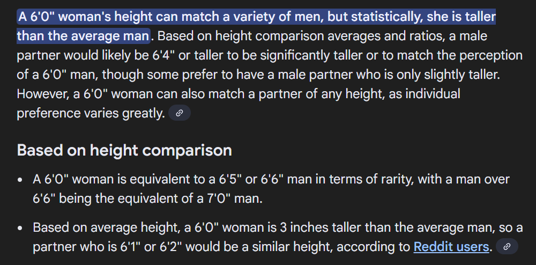Click the highlighted sentence's first line
This screenshot has width=536, height=265.
[x=256, y=17]
